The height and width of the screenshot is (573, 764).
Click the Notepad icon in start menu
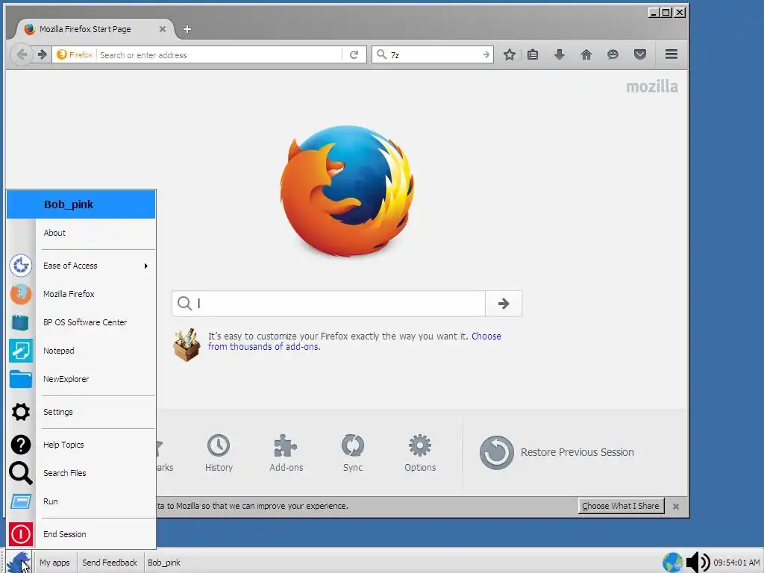point(20,351)
